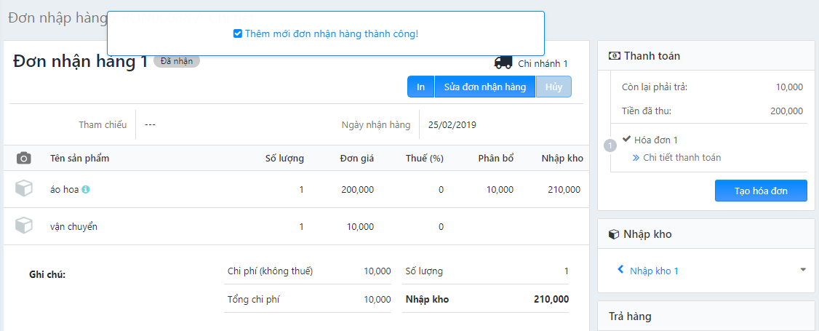Click the box thumbnail for vận chuyển
The image size is (819, 331).
coord(24,226)
